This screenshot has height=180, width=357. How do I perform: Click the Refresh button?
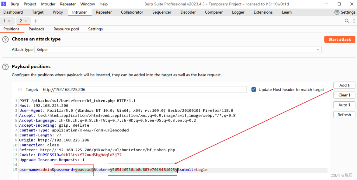(x=344, y=115)
